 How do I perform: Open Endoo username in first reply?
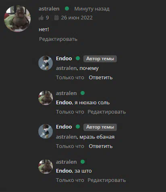[64, 59]
